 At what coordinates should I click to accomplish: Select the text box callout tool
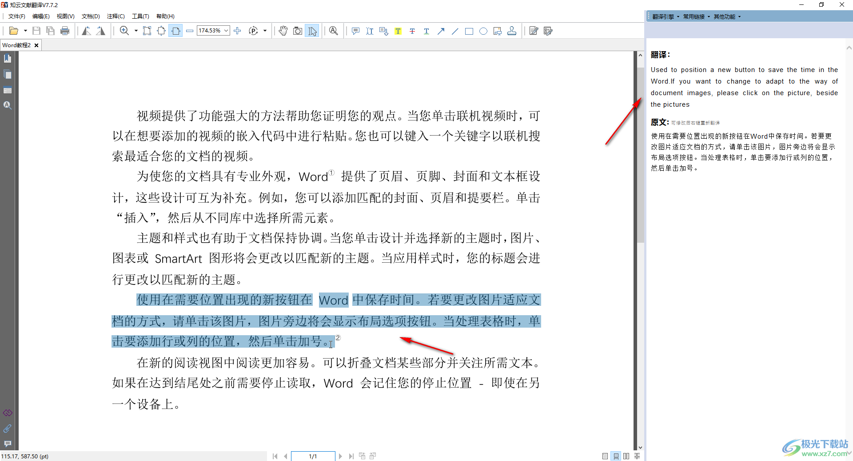384,31
